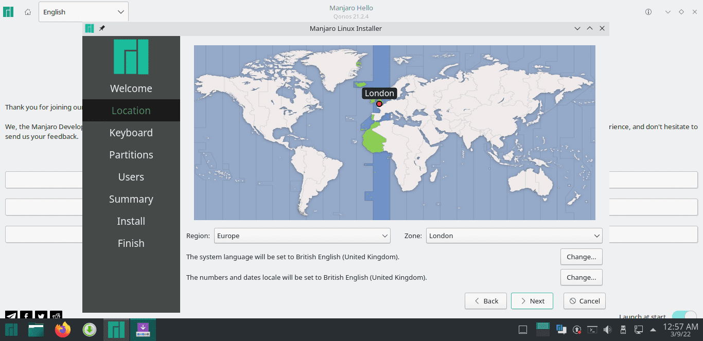Switch to the installer taskbar entry
This screenshot has width=703, height=341.
pyautogui.click(x=143, y=330)
